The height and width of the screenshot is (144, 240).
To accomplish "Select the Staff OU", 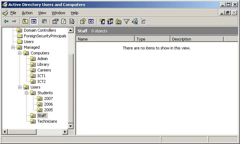I will (42, 116).
